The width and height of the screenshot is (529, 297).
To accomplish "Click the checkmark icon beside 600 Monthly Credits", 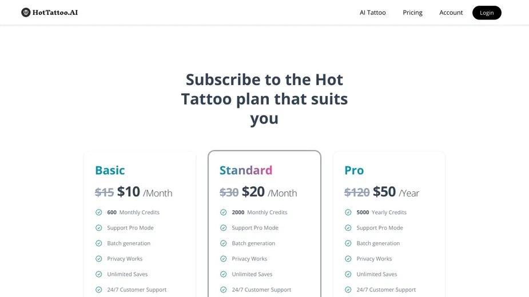I will tap(98, 212).
